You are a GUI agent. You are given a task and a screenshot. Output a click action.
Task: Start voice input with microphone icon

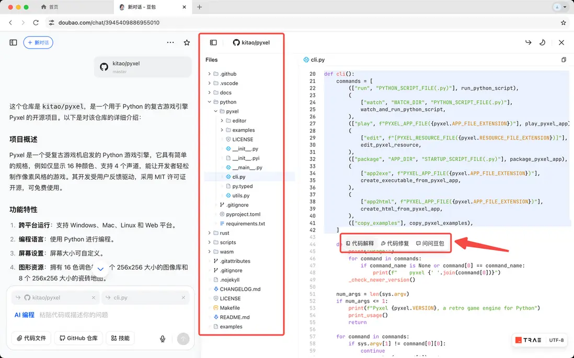click(163, 339)
